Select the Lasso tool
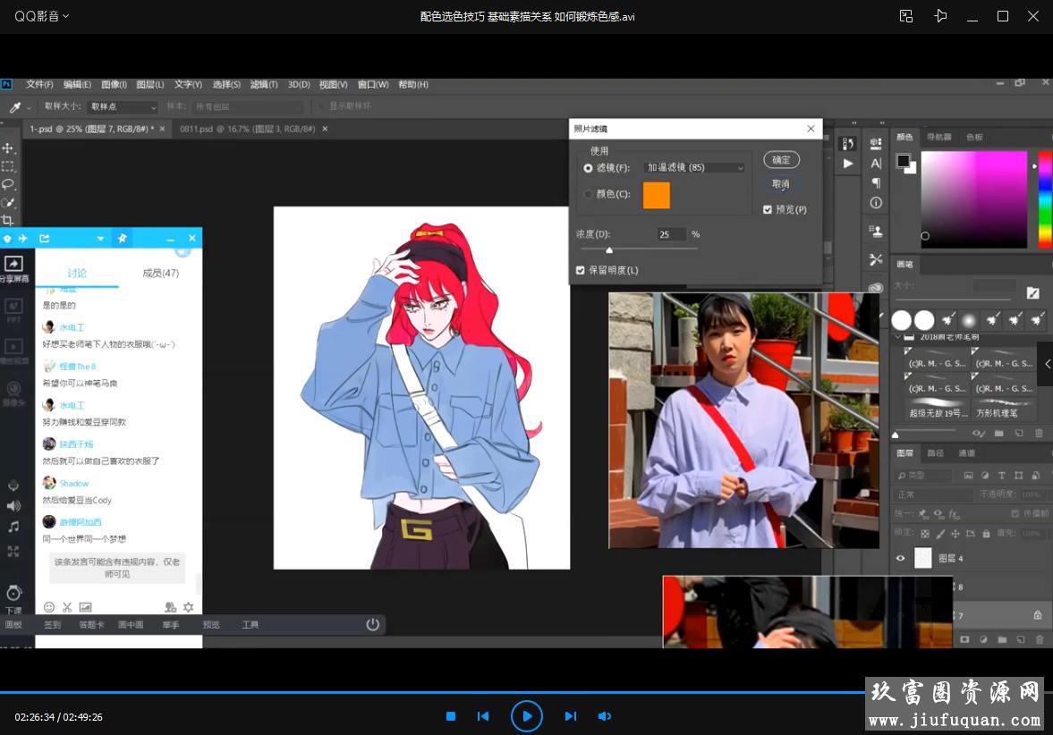The height and width of the screenshot is (735, 1053). click(x=8, y=184)
